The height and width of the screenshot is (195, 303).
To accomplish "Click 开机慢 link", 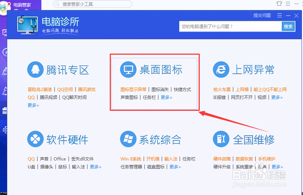I will coord(153,159).
